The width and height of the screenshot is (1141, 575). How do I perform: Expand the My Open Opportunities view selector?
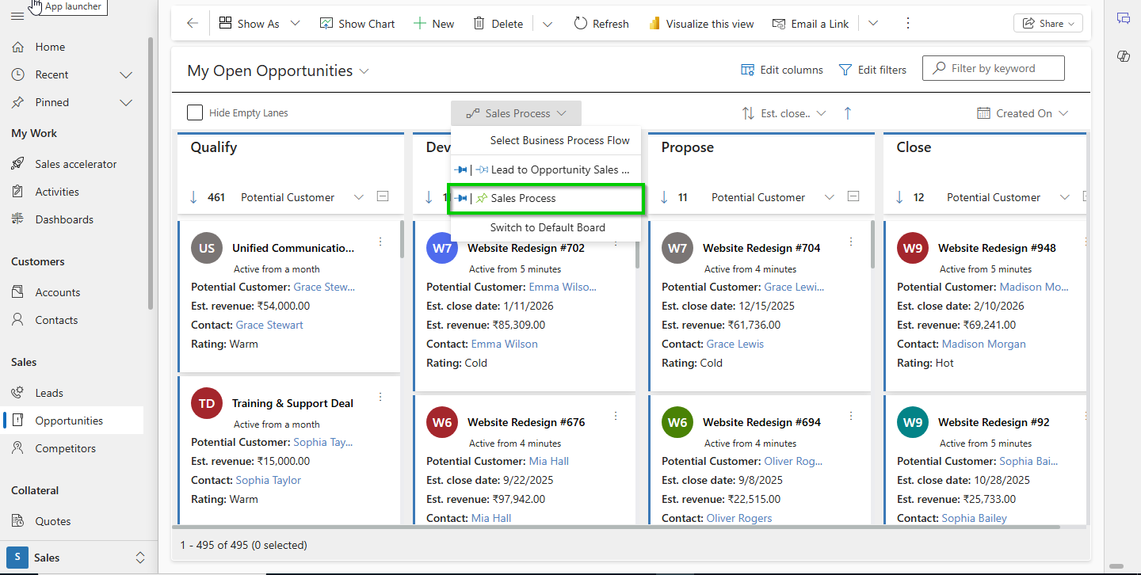(364, 71)
